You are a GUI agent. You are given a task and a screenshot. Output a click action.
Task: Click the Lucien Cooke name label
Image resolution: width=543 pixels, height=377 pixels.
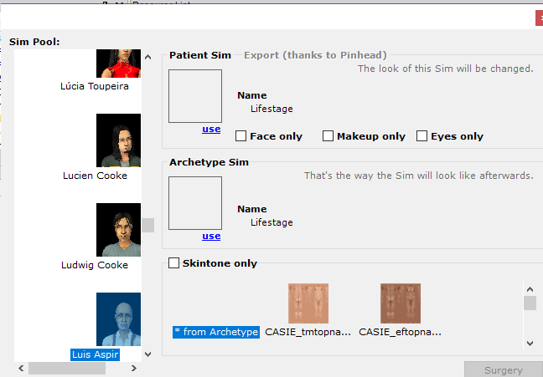tap(95, 176)
